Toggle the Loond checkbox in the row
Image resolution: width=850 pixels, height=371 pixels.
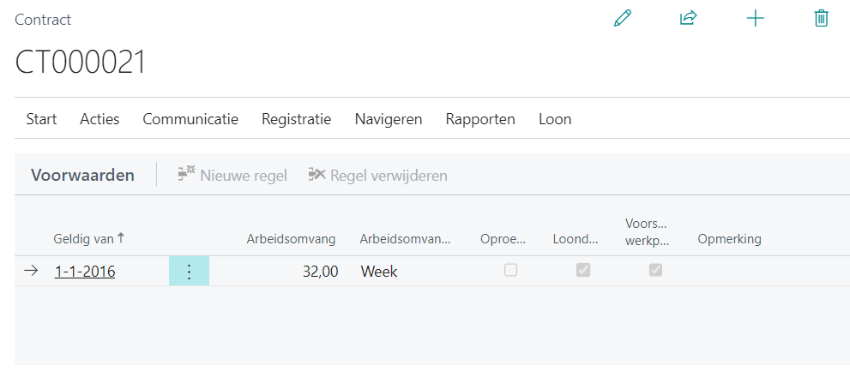tap(583, 270)
